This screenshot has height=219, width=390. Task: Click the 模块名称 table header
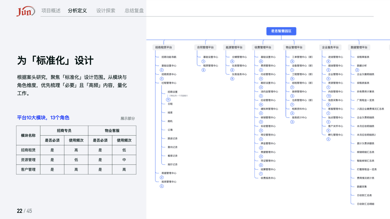[28, 135]
